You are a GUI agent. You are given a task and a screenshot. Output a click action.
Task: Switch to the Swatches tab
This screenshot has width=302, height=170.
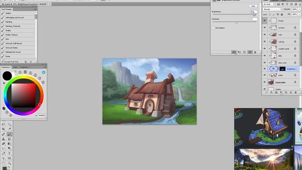point(24,67)
